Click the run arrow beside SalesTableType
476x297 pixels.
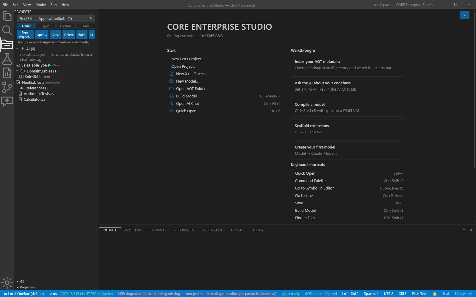(x=49, y=65)
